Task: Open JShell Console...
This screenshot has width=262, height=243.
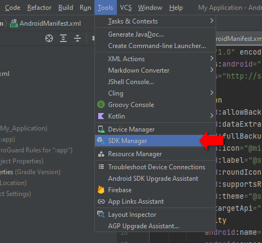Action: click(155, 82)
